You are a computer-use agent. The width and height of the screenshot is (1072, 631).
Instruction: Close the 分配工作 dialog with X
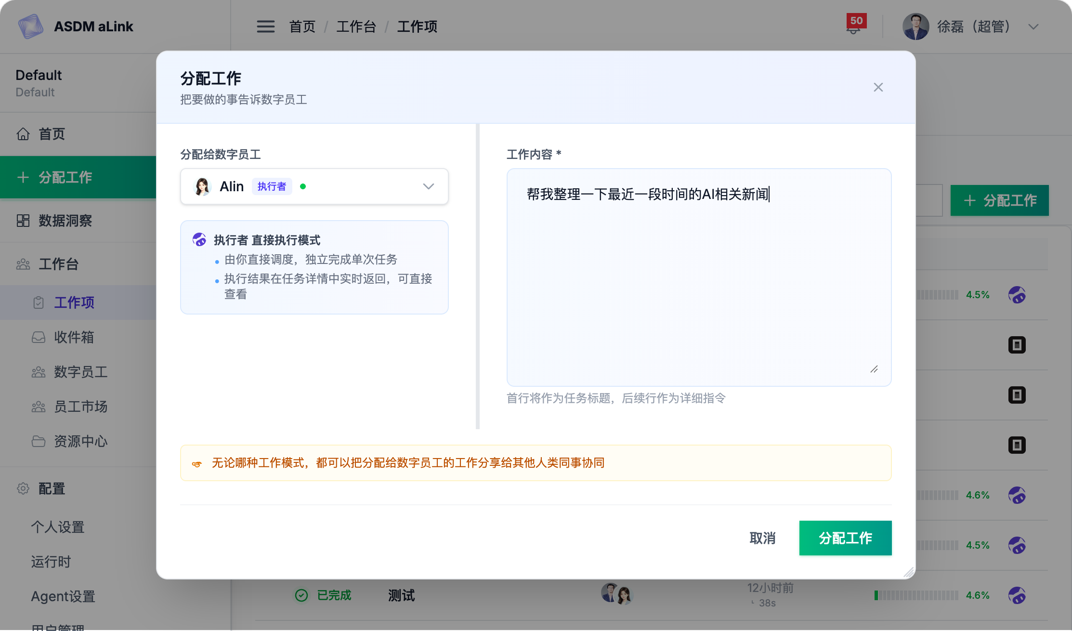point(878,87)
